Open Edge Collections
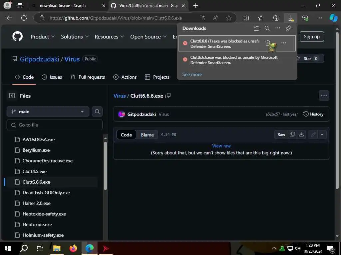Image resolution: width=341 pixels, height=255 pixels. tap(275, 18)
